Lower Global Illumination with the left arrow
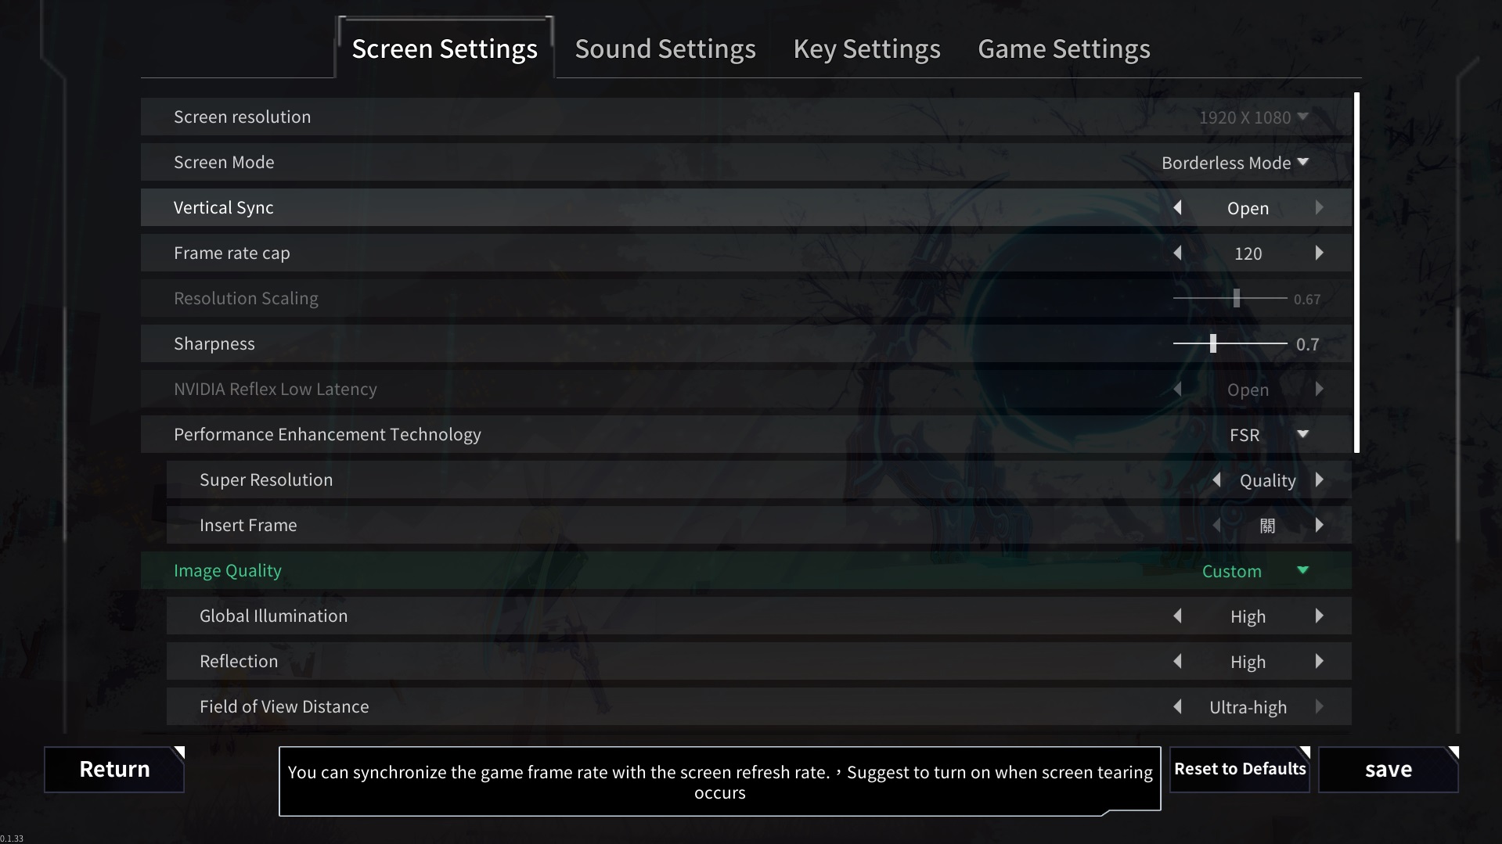This screenshot has height=844, width=1502. click(x=1177, y=616)
